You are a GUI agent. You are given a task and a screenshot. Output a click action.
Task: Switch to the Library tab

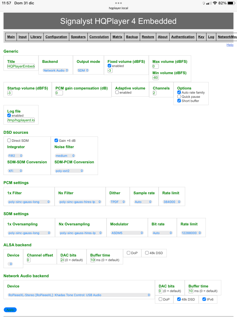tap(36, 37)
